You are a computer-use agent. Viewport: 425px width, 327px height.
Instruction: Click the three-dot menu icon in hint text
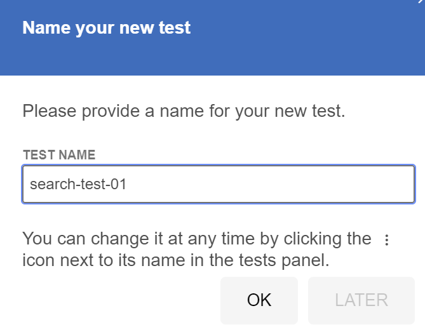387,240
